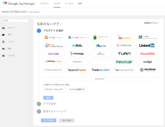Viewport: 165px width, 127px height.
Task: Click the タグを作成 button
Action: [x=49, y=120]
